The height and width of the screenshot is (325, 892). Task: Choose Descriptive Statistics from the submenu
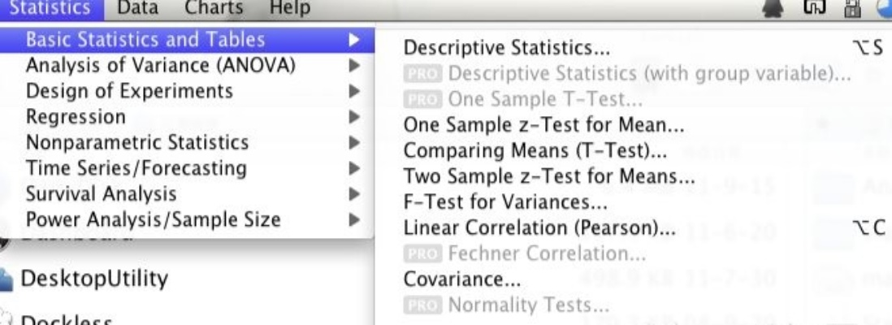tap(507, 49)
